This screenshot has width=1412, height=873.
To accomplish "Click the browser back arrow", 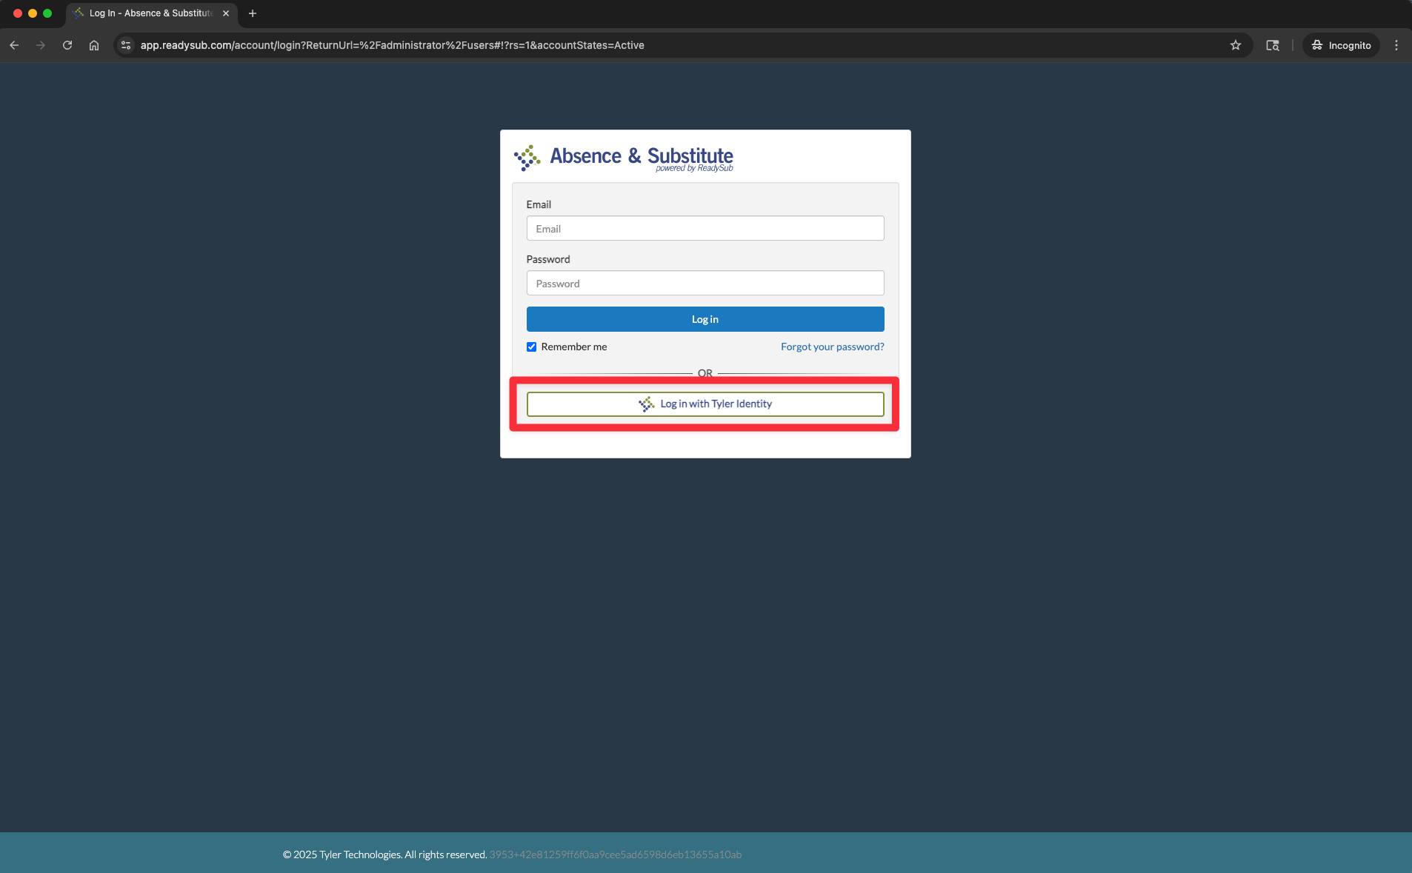I will (14, 45).
